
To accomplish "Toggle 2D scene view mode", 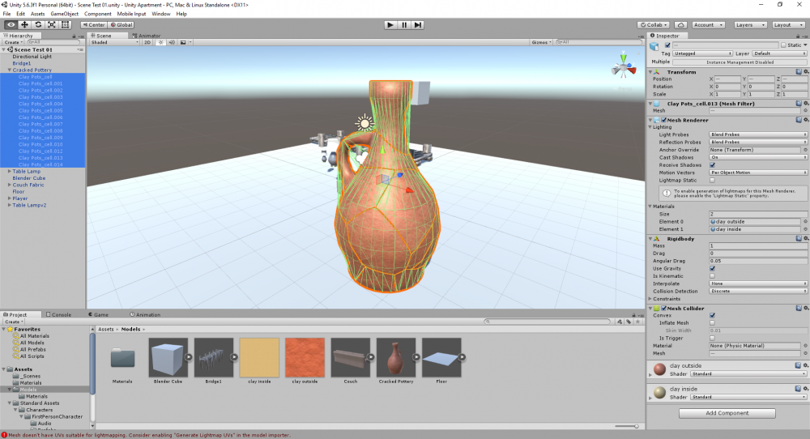I will pos(147,42).
